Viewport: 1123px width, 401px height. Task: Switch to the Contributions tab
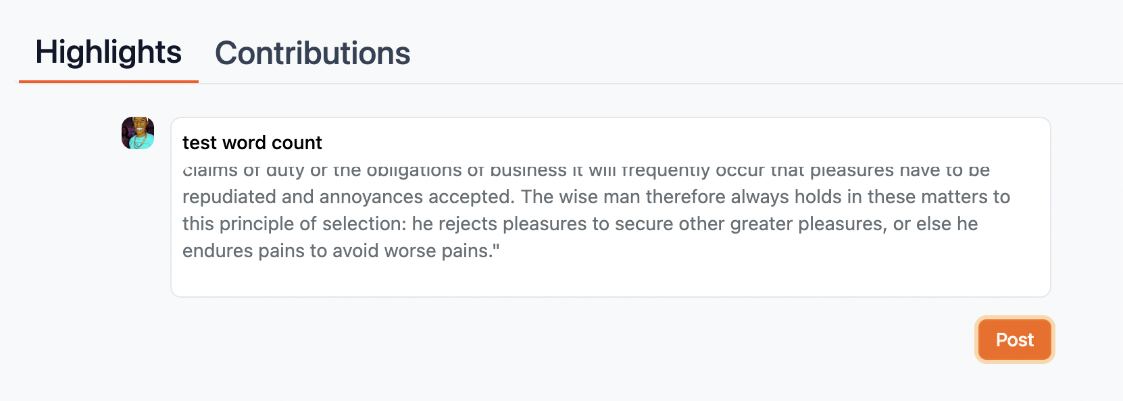(x=311, y=53)
